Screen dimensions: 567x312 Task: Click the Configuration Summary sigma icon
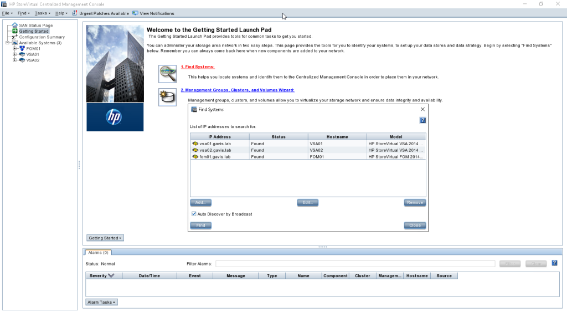pos(15,37)
